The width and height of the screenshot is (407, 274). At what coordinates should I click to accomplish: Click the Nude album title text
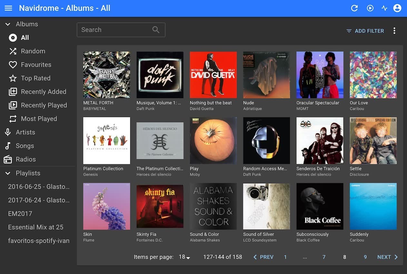point(249,103)
